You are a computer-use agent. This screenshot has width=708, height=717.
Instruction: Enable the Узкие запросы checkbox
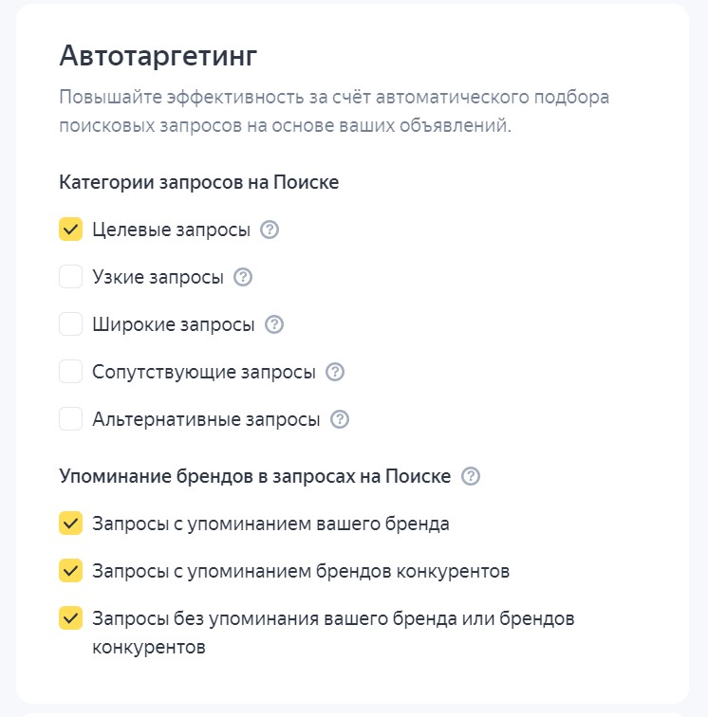(x=70, y=277)
